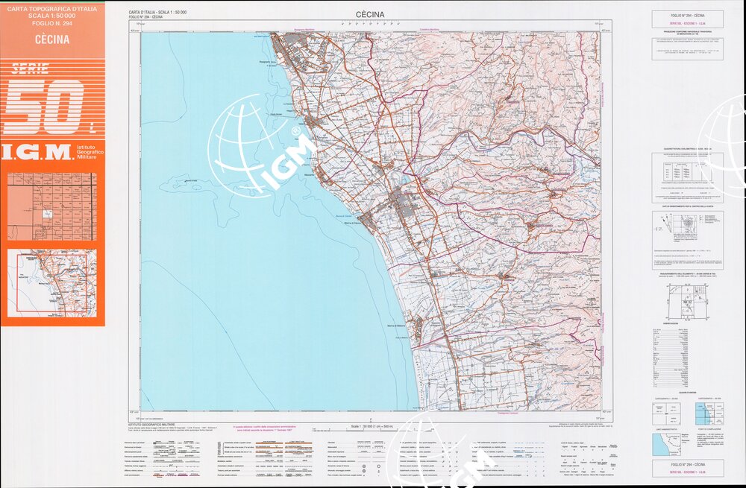
Task: Open the sheet index grid thumbnail on cover
Action: (x=51, y=206)
